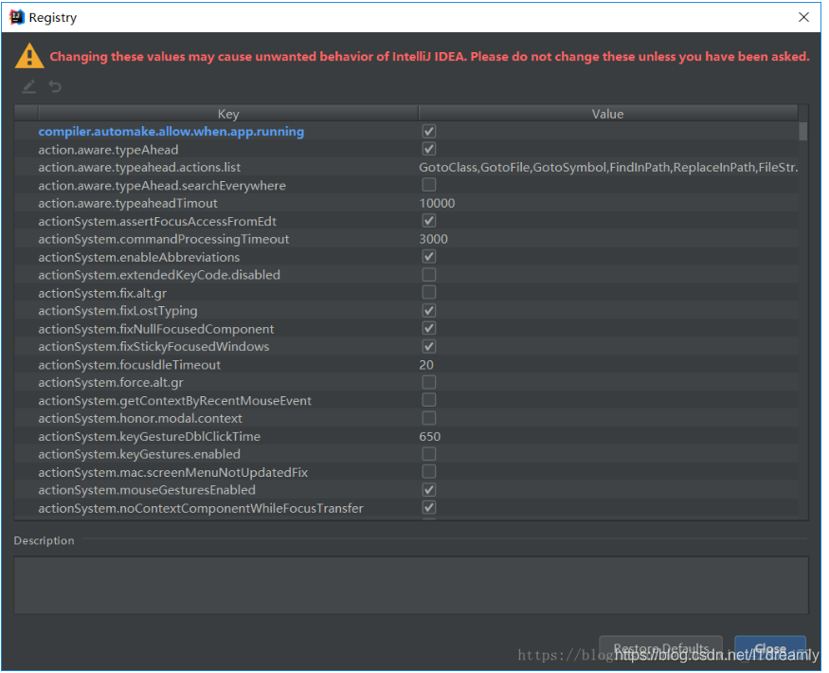Select actionSystem.mac.screenMenuNotUpdatedFix key
The image size is (829, 673).
click(172, 472)
